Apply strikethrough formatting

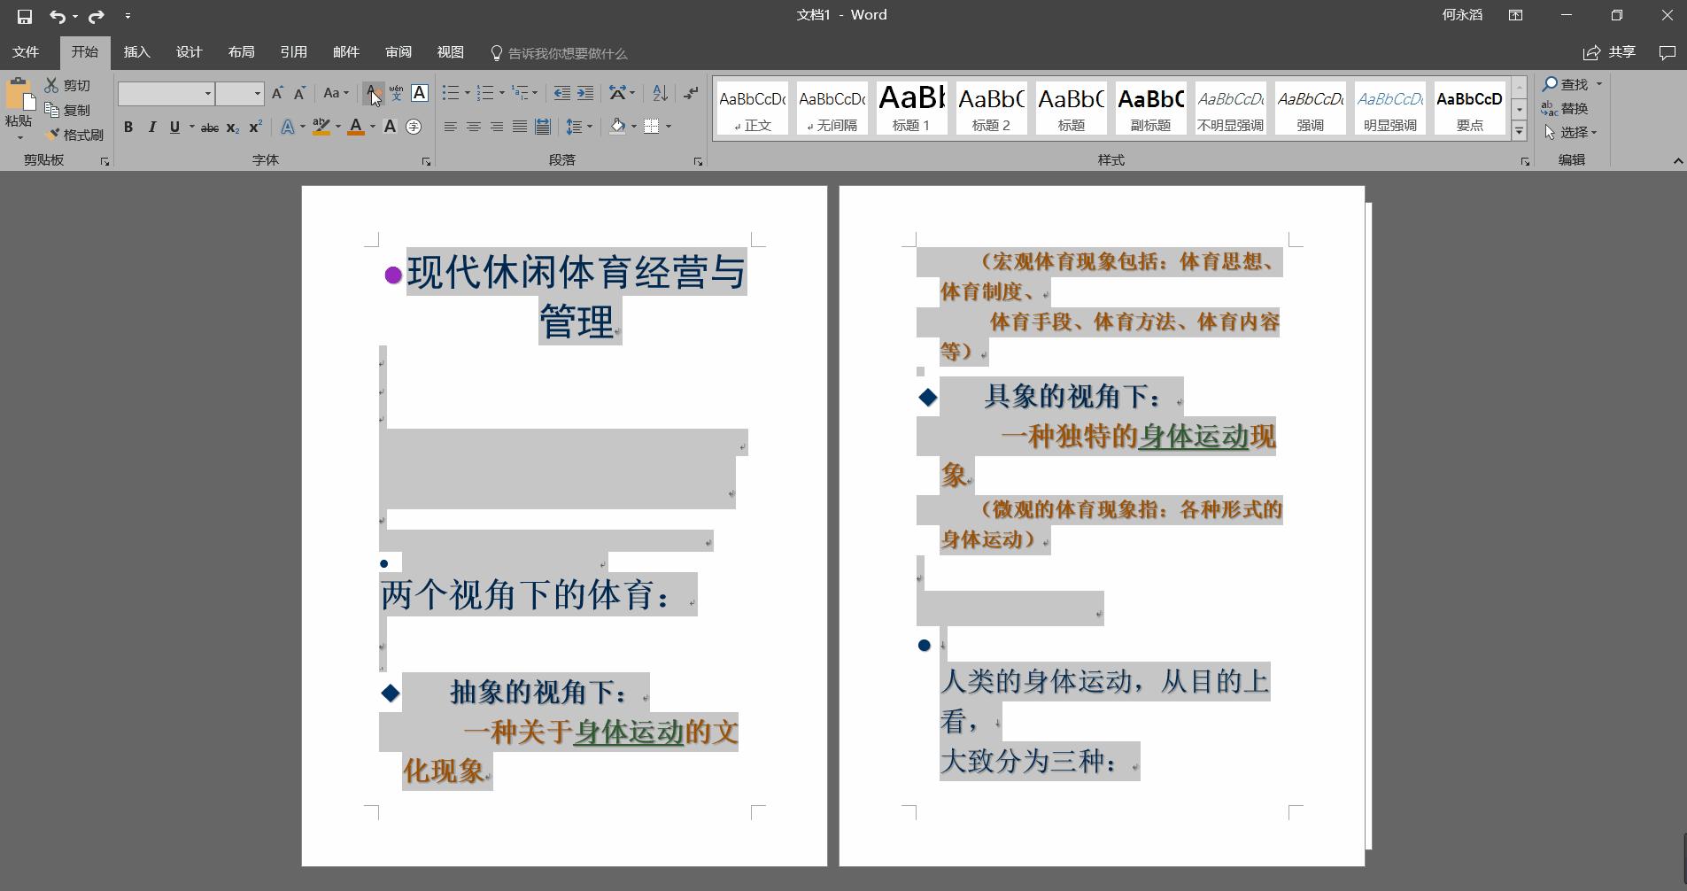(x=209, y=127)
